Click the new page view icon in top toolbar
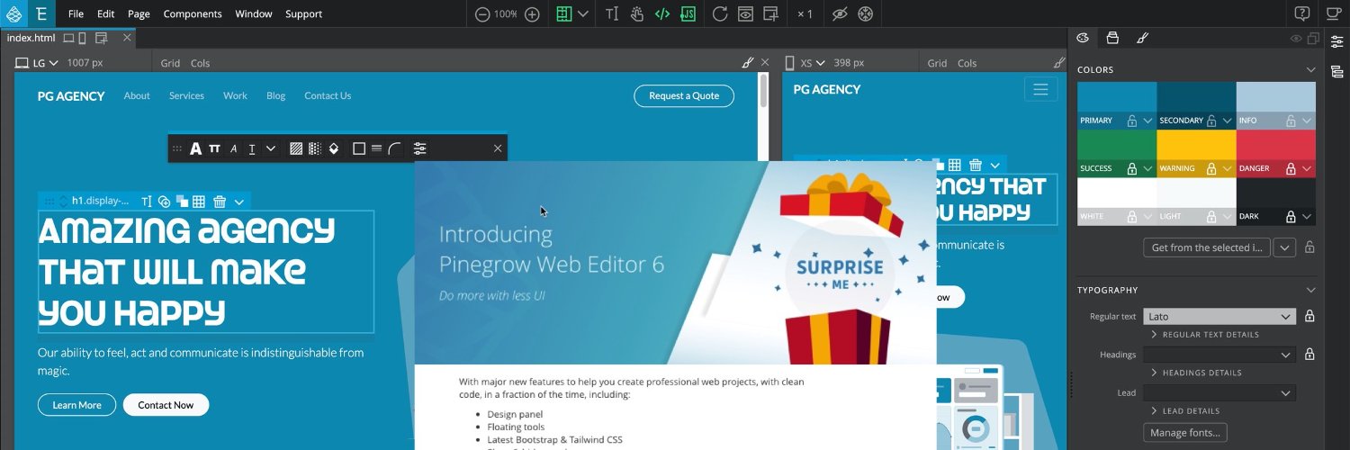Screen dimensions: 1350x450 (x=770, y=13)
